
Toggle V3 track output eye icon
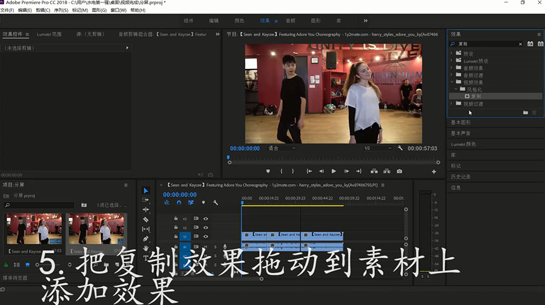206,218
